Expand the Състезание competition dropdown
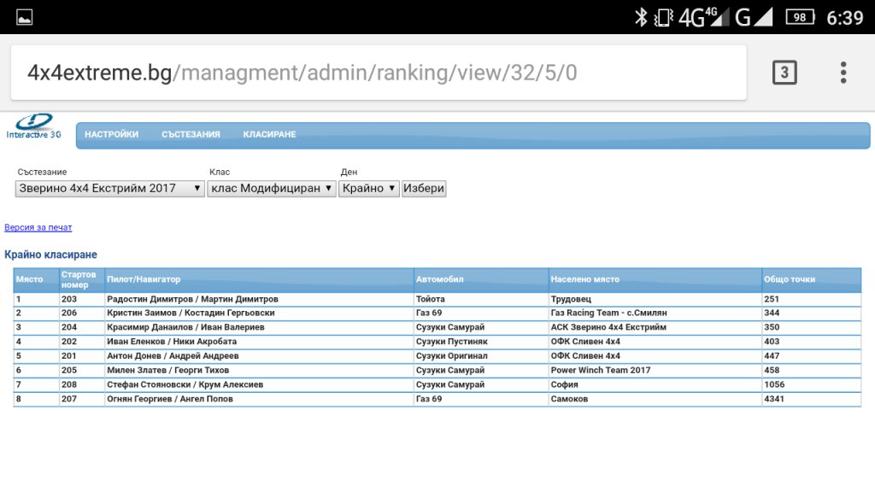The width and height of the screenshot is (875, 492). [109, 189]
